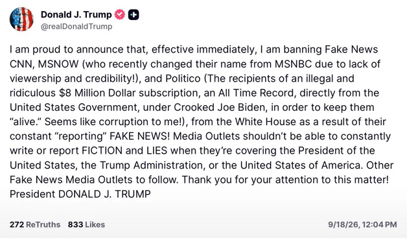The height and width of the screenshot is (238, 407).
Task: Click the Crooked Joe Biden phrase
Action: 220,107
